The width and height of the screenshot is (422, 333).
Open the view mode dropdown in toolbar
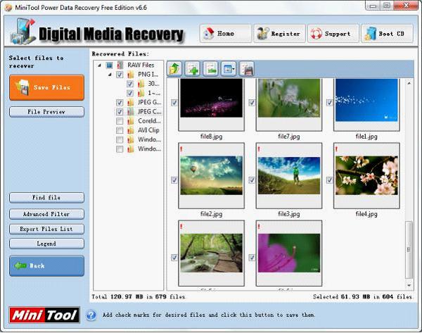click(x=229, y=69)
